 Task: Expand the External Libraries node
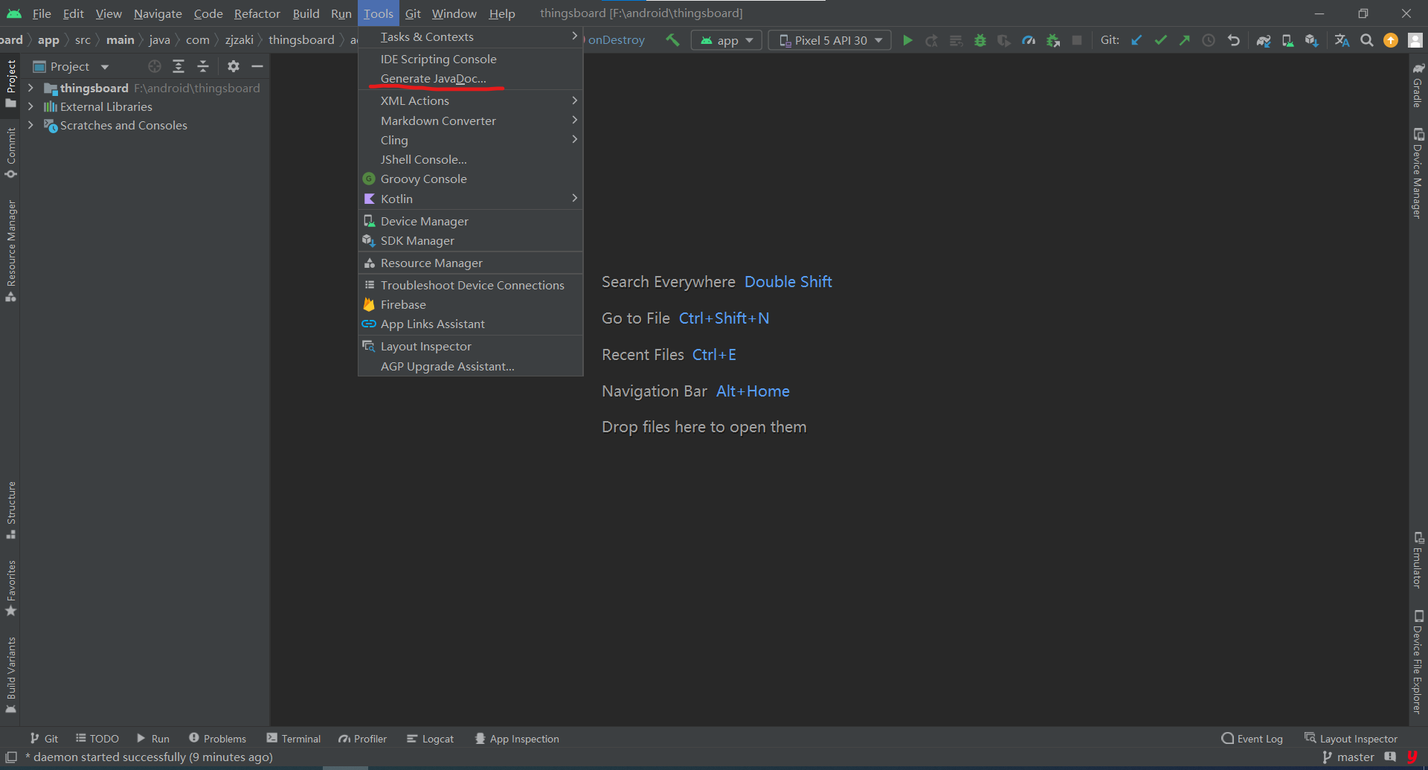[x=30, y=106]
